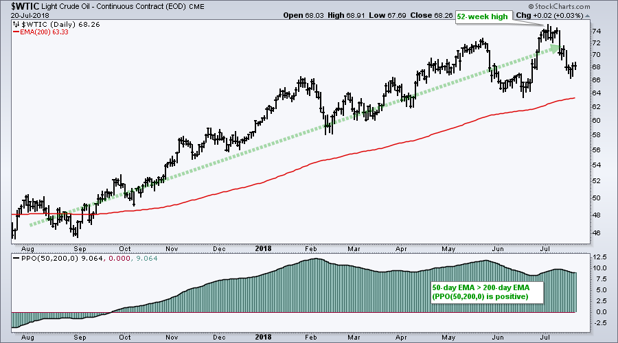
Task: Click the PPO(50,200,0) 9.064 legend text
Action: coord(62,259)
